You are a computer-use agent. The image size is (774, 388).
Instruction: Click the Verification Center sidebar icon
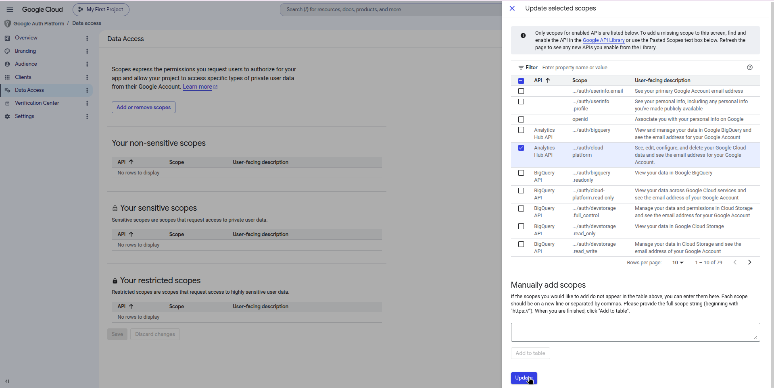point(7,103)
